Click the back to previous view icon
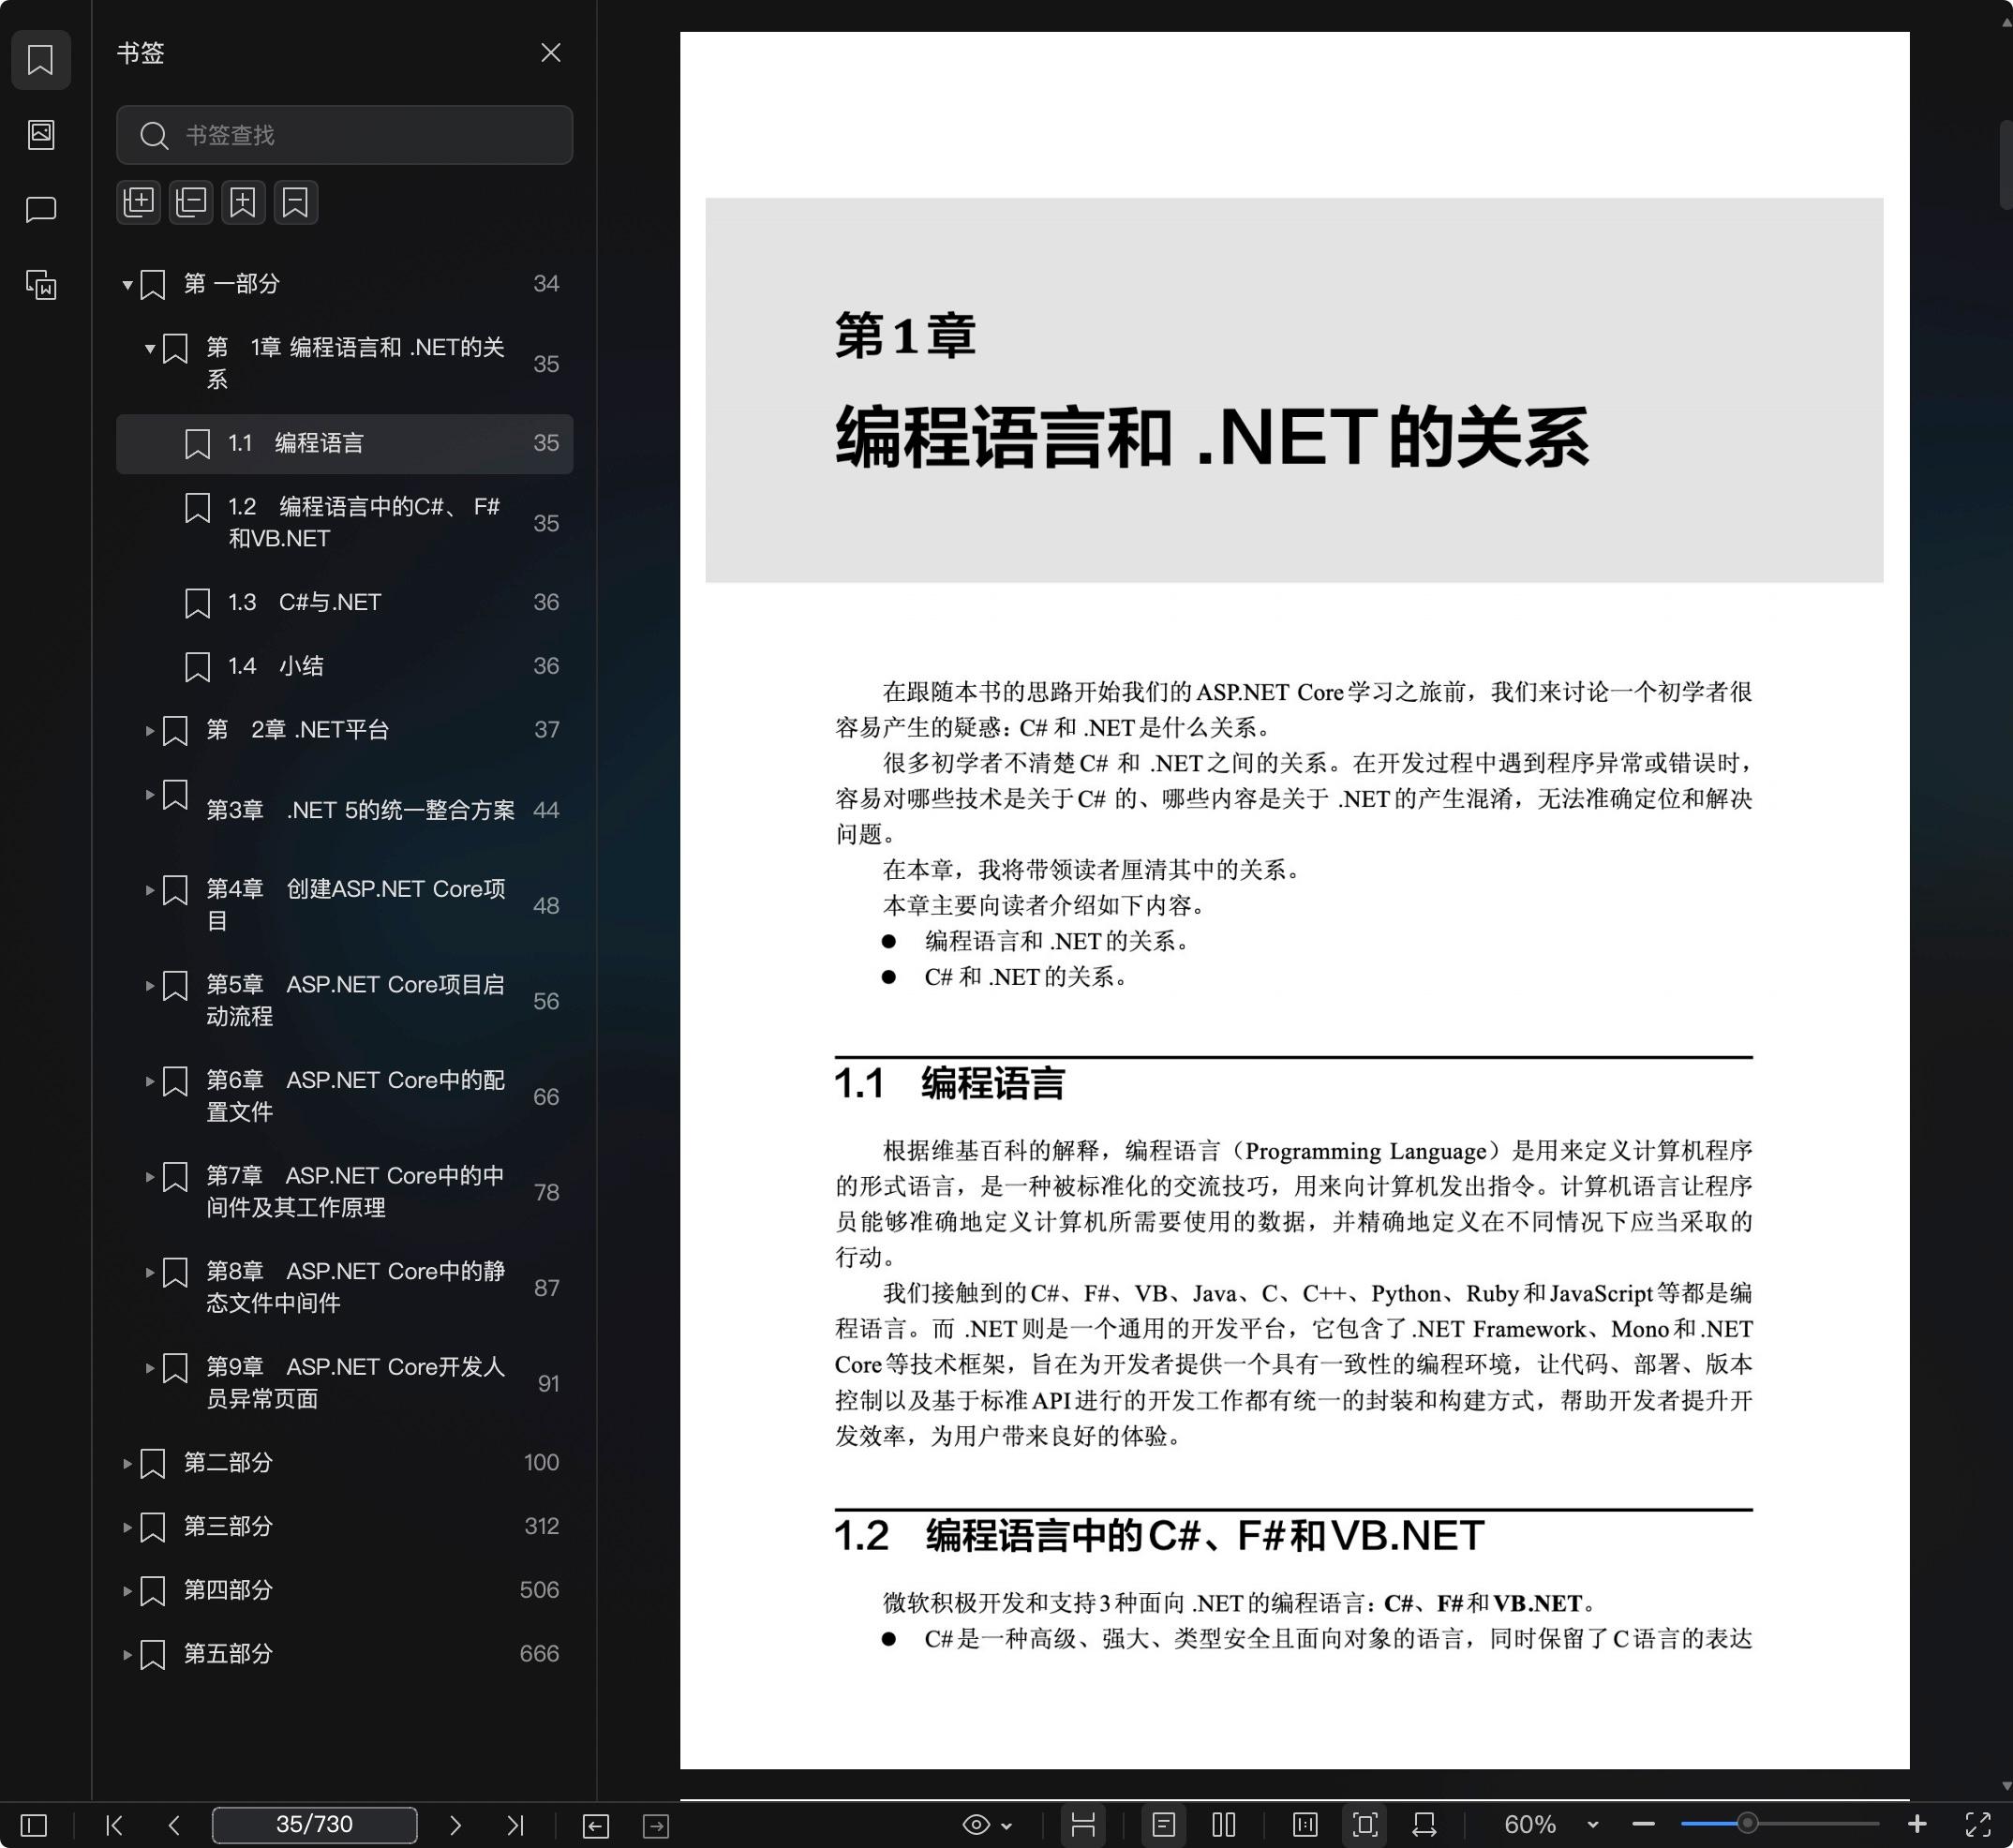 coord(595,1825)
